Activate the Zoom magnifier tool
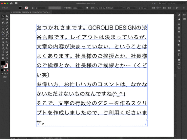This screenshot has width=187, height=140. [7, 58]
